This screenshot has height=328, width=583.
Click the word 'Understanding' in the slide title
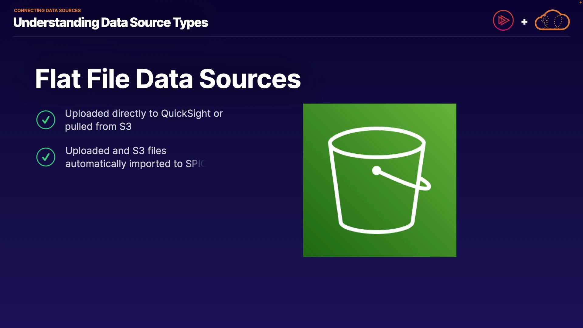pyautogui.click(x=56, y=23)
